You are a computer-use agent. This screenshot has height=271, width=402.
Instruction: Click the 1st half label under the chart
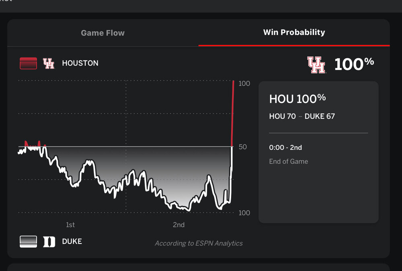click(70, 225)
